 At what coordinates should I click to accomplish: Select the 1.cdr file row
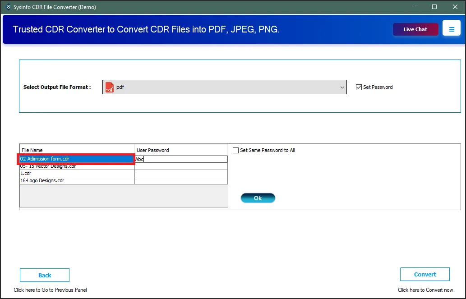point(77,173)
